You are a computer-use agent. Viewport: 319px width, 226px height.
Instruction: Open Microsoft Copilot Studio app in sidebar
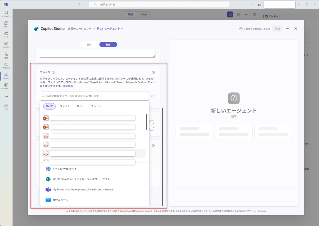coord(6,86)
